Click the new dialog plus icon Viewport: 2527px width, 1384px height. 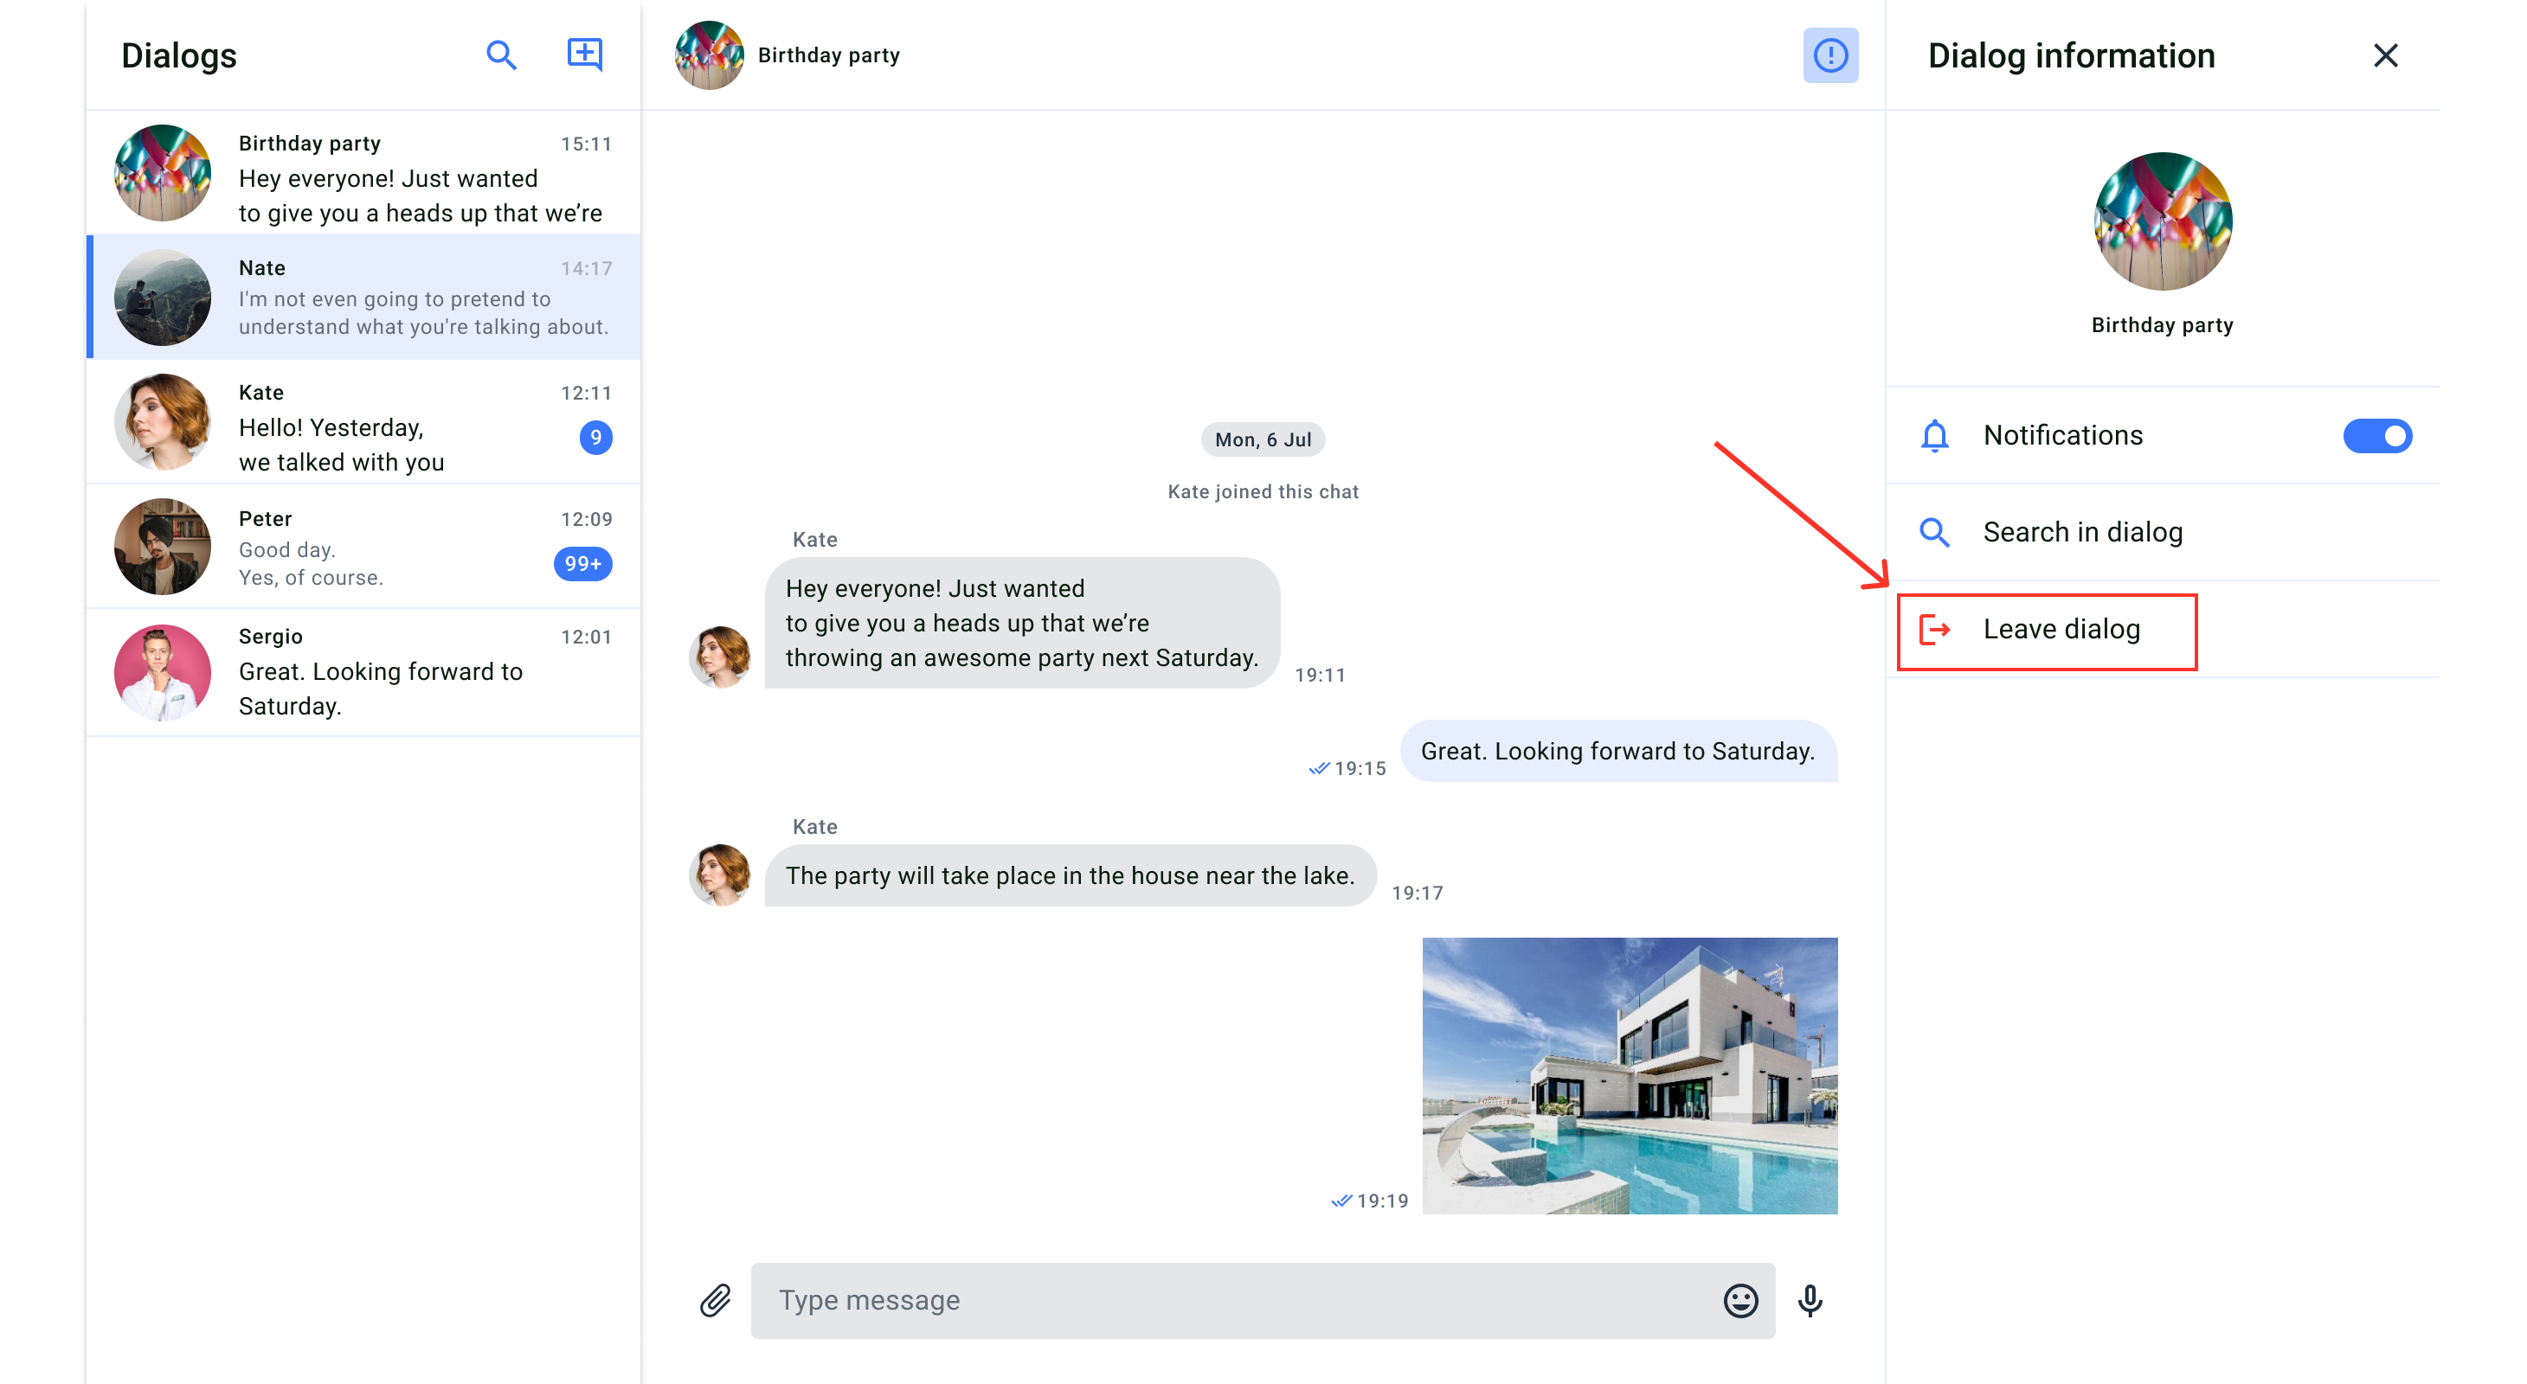click(x=585, y=54)
